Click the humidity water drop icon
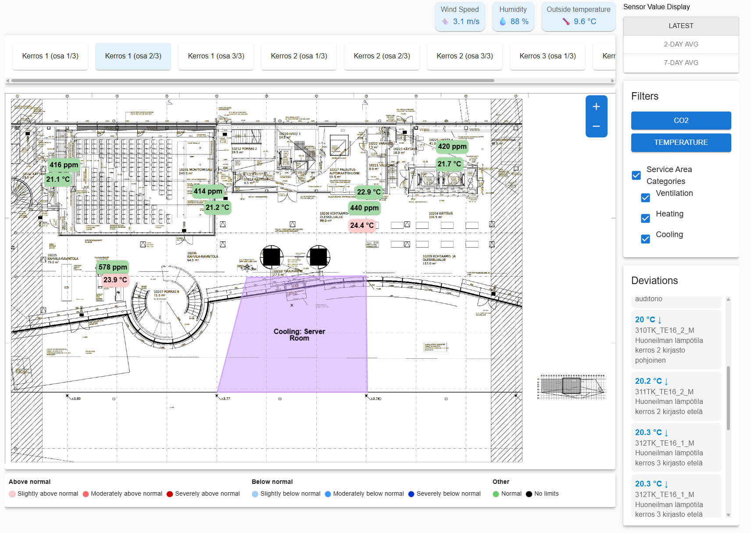This screenshot has width=751, height=533. coord(503,22)
